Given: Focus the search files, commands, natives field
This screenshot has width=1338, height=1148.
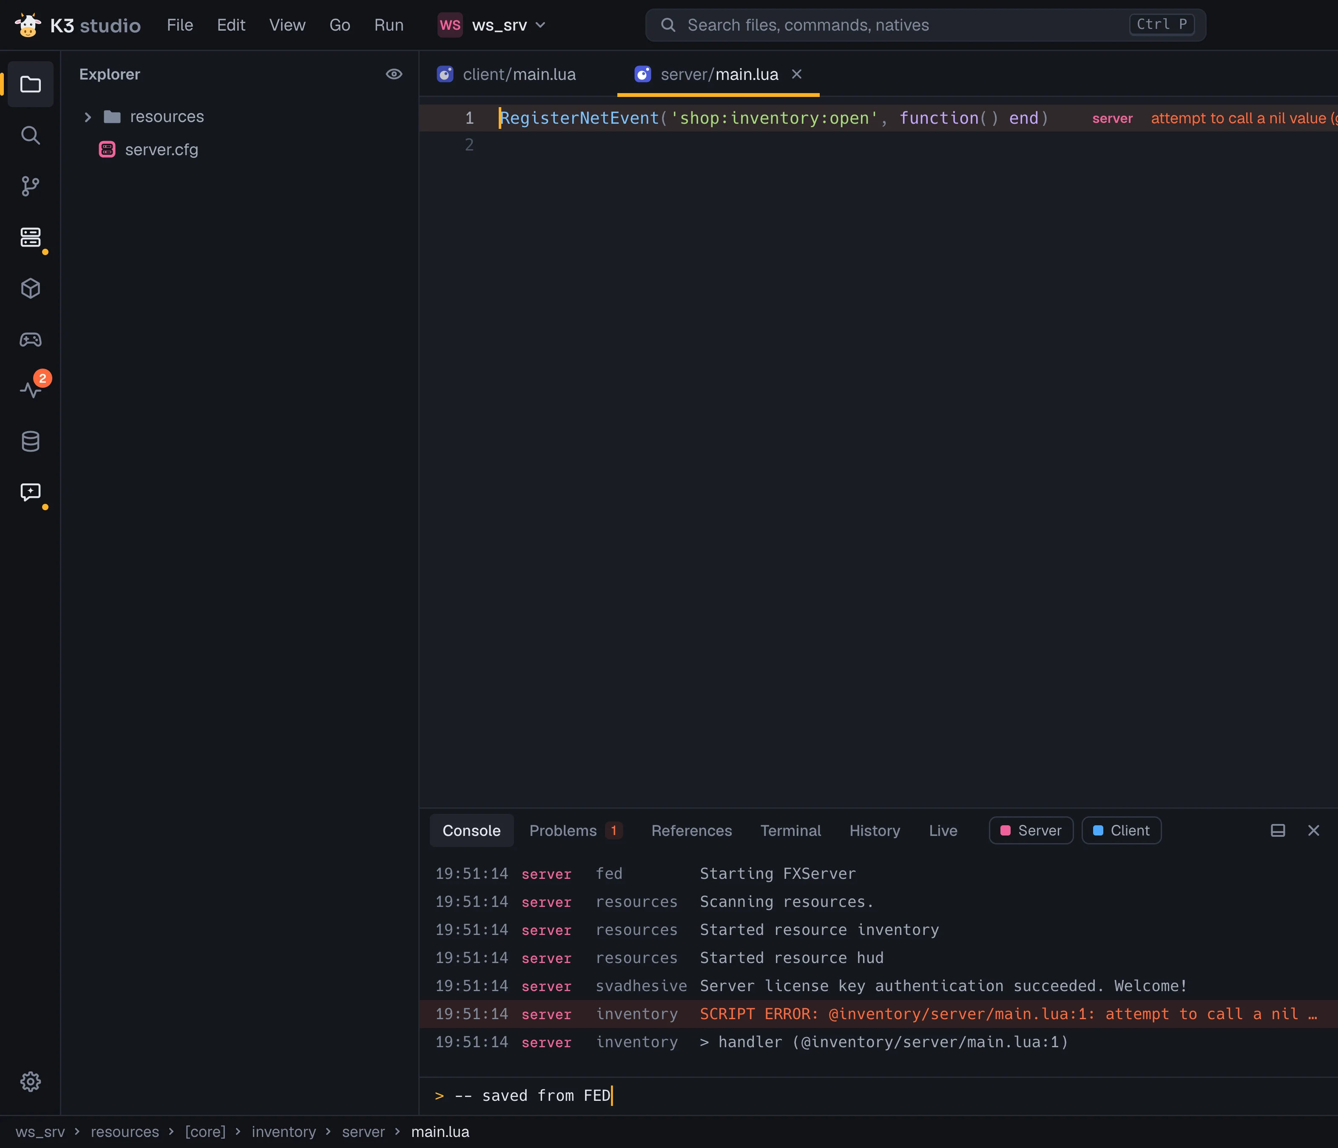Looking at the screenshot, I should pos(925,25).
